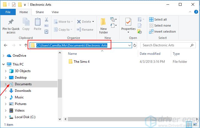Open the Properties dropdown arrow
200x128 pixels.
coord(128,32)
